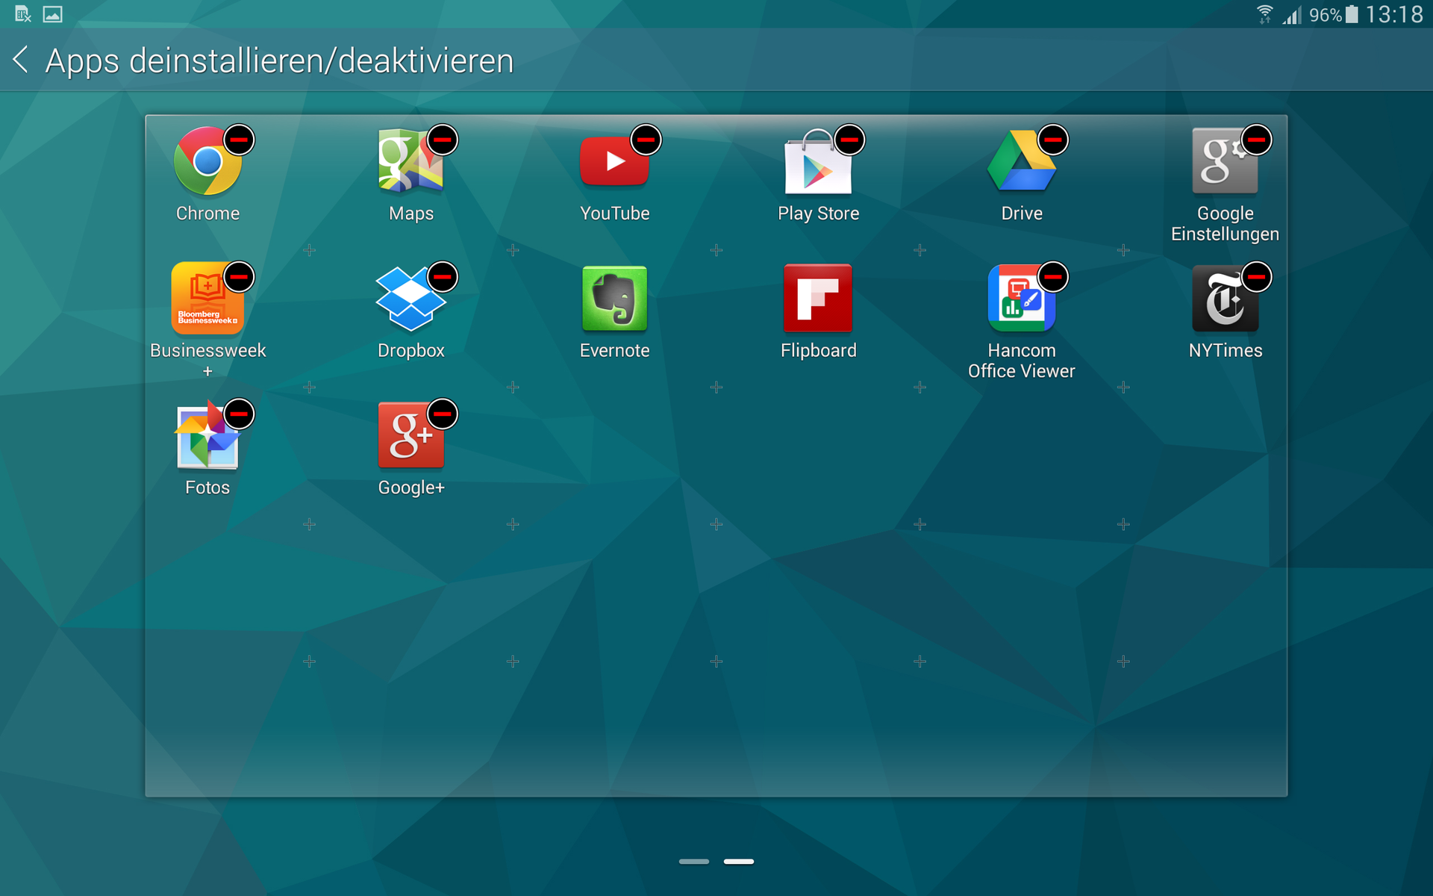Tap the 'Flipboard' label text
Image resolution: width=1433 pixels, height=896 pixels.
click(x=818, y=350)
